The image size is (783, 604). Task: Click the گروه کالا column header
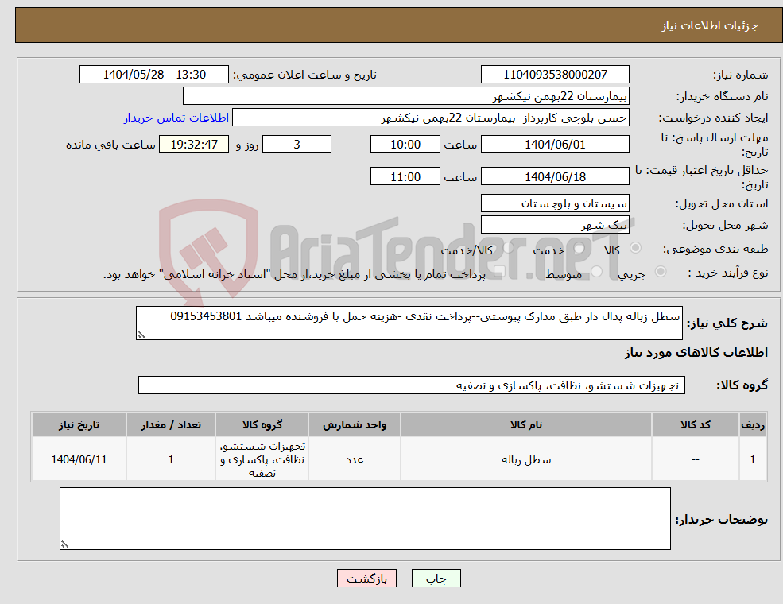point(262,425)
